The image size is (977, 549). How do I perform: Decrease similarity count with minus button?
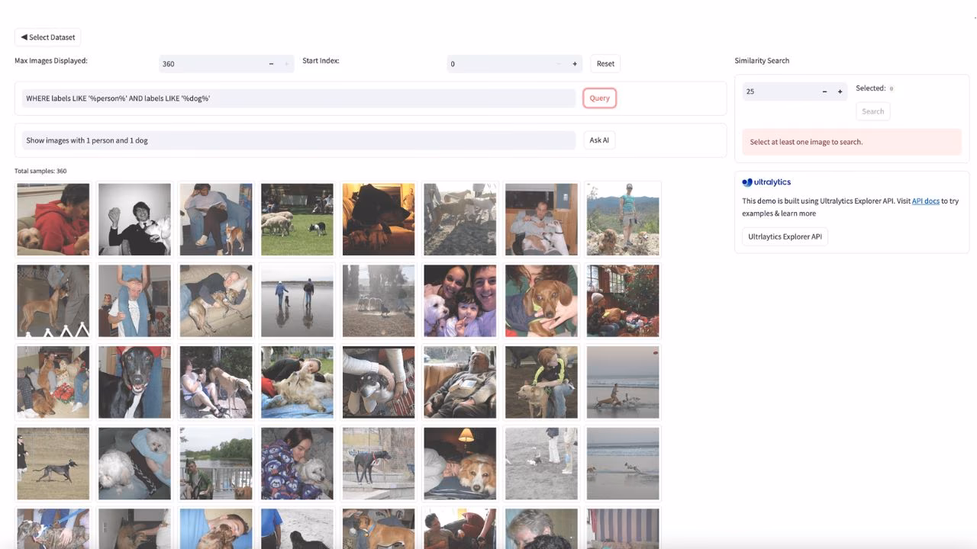click(824, 91)
